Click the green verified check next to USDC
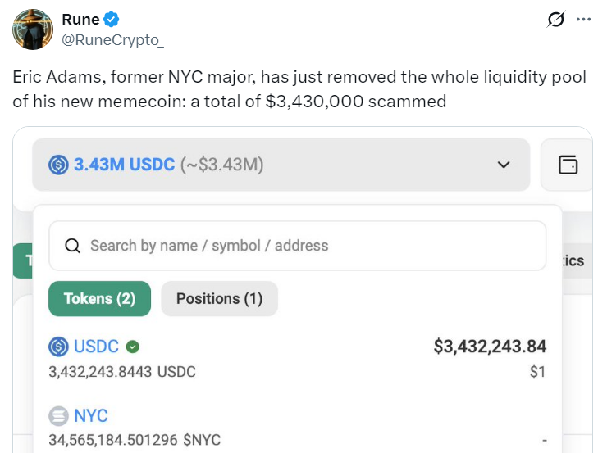Image resolution: width=598 pixels, height=453 pixels. pyautogui.click(x=132, y=347)
